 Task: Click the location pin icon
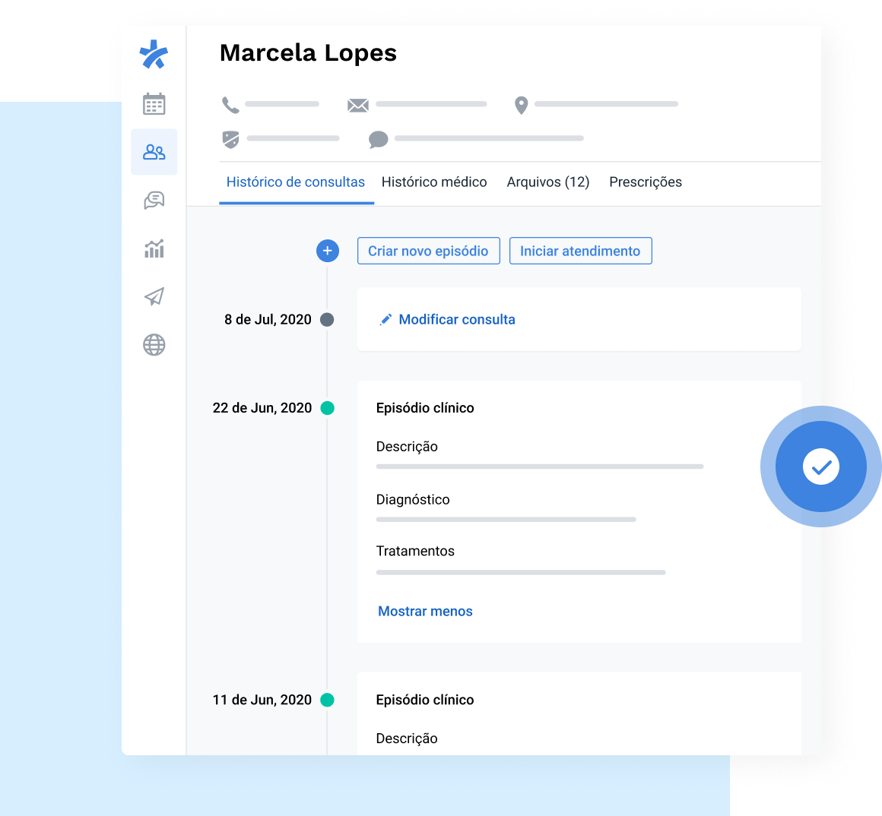click(x=521, y=104)
